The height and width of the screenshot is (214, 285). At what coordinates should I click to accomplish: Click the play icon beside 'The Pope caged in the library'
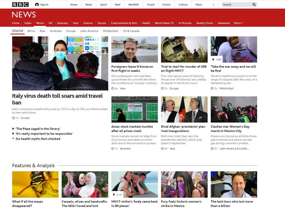pos(13,129)
